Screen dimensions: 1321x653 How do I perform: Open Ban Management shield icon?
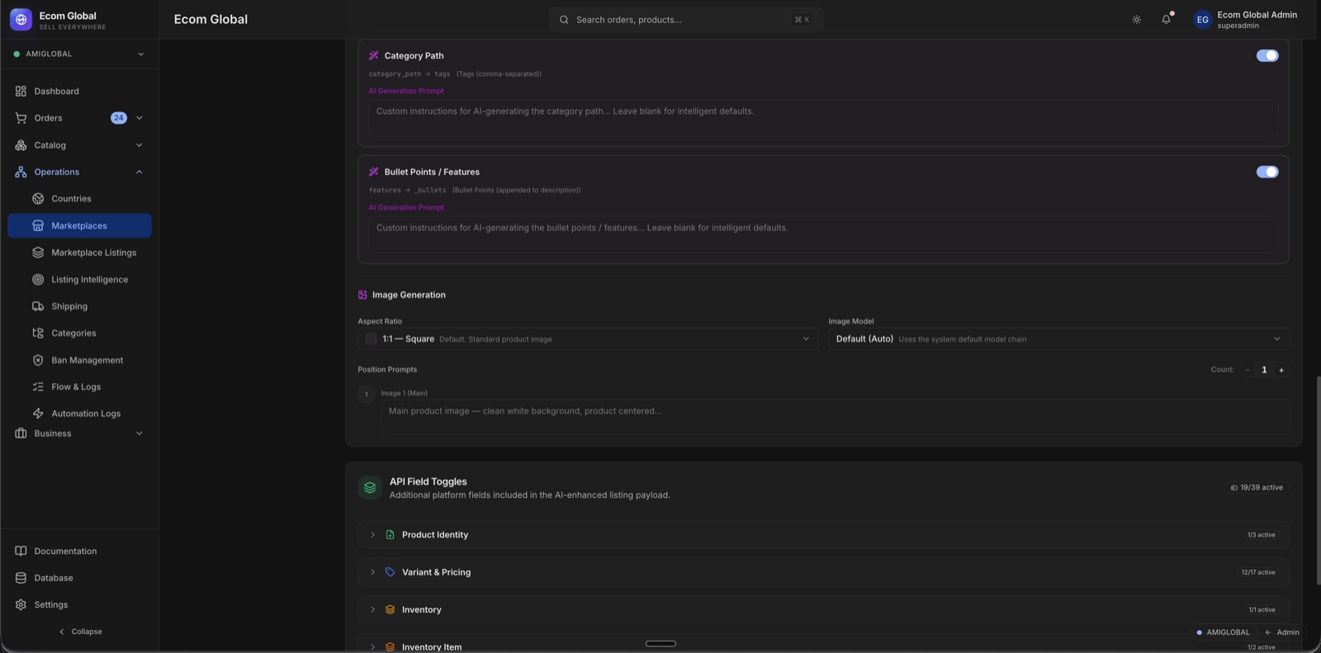(x=38, y=360)
